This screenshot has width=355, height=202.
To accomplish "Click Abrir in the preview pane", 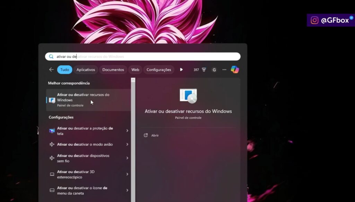I will point(155,135).
